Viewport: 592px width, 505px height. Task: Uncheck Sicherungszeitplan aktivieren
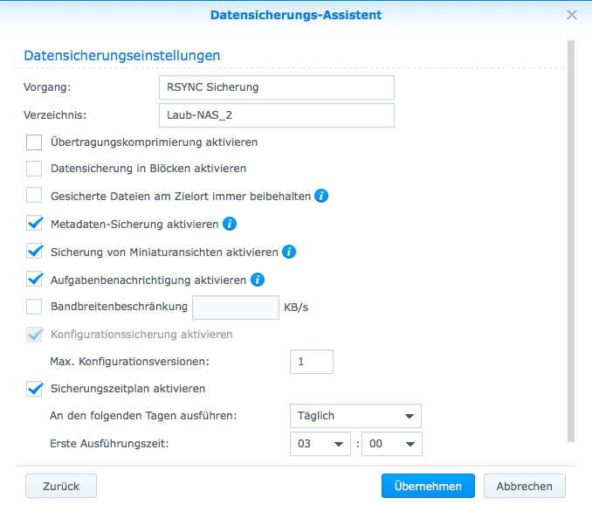34,389
